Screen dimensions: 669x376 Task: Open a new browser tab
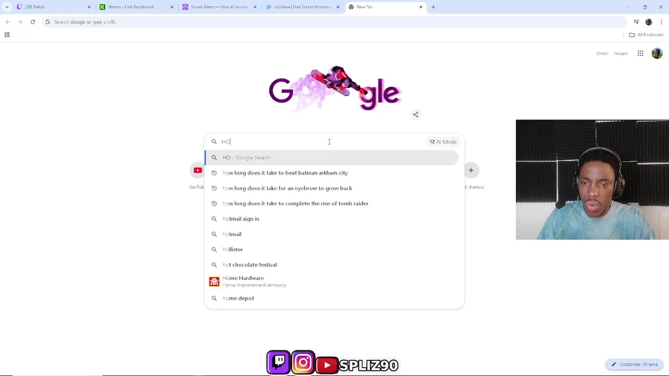point(433,7)
